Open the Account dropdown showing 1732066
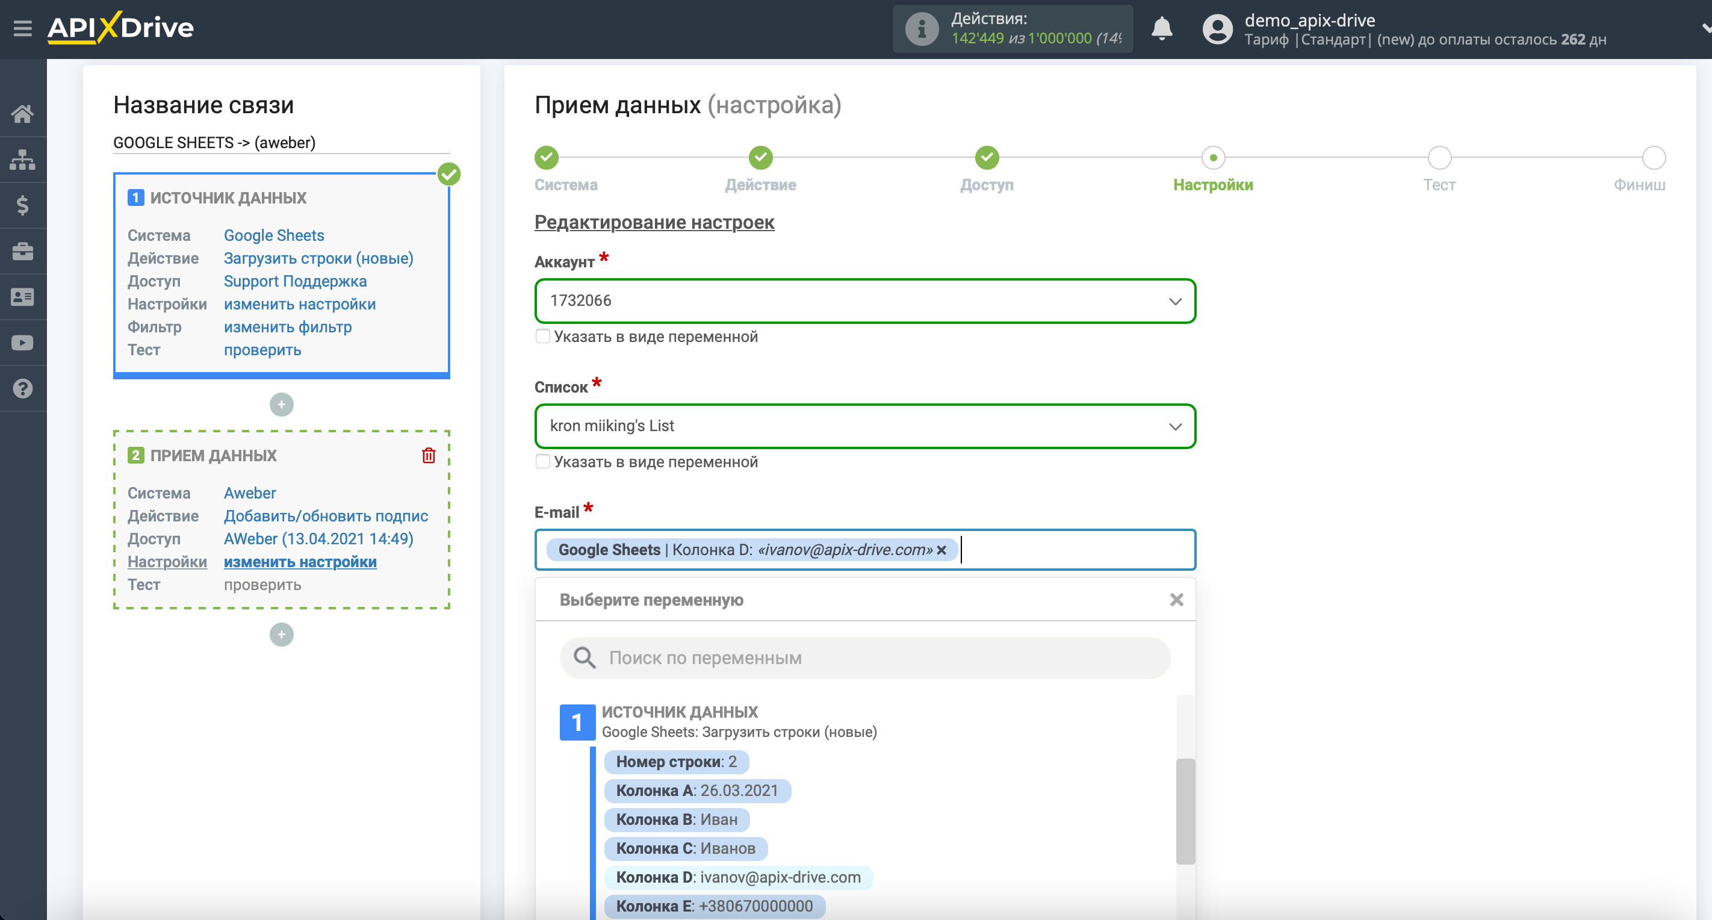The image size is (1712, 920). tap(864, 301)
